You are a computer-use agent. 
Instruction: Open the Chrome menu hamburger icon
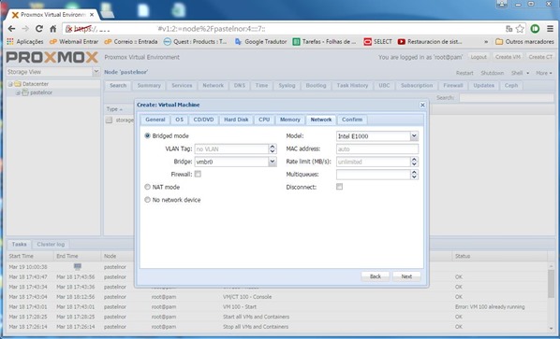click(x=550, y=29)
